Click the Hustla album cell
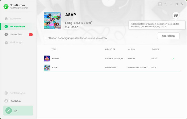 [131, 58]
